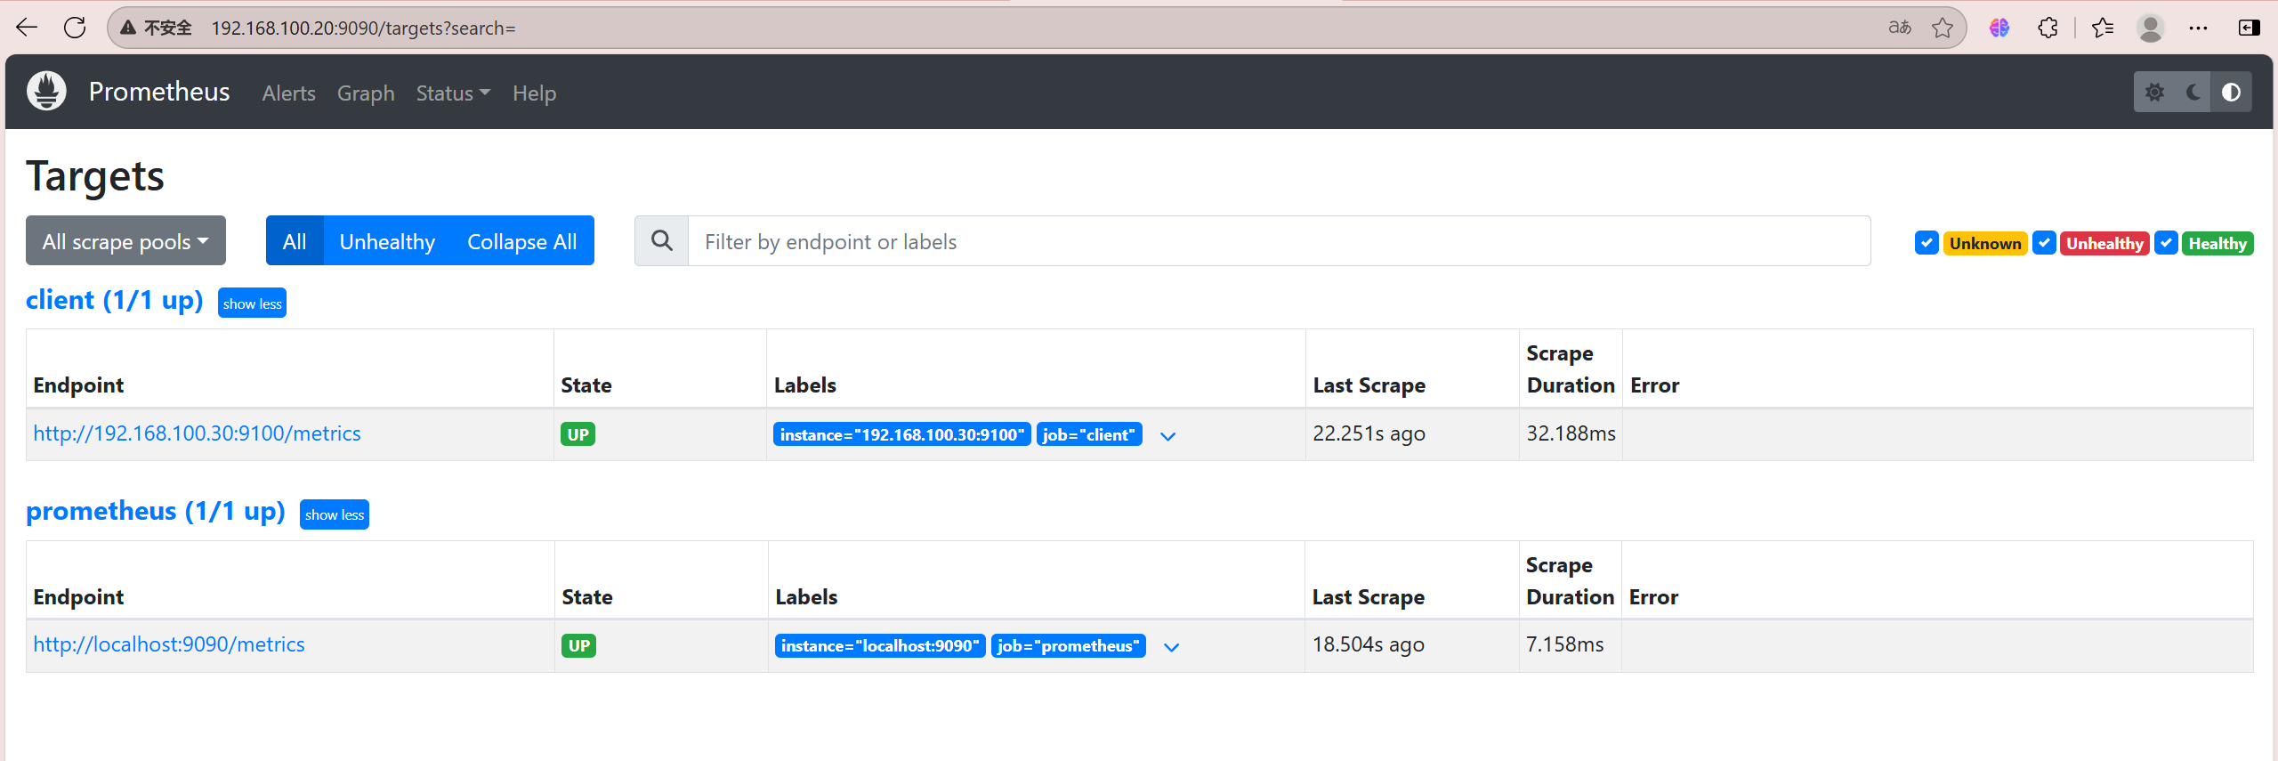
Task: Select the All filter button
Action: click(295, 240)
